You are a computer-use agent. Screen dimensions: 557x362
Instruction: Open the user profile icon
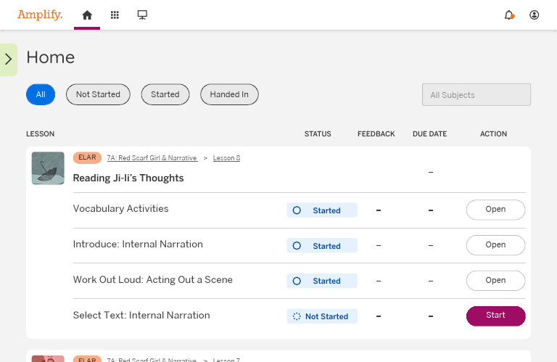coord(535,15)
